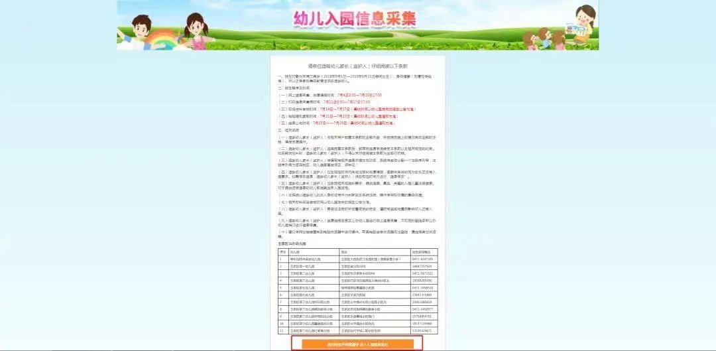Click the row number 11 cell in the table
The width and height of the screenshot is (716, 351).
[x=282, y=330]
